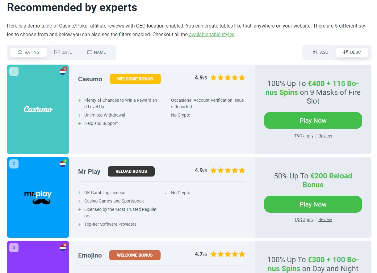
Task: Click Play Now for Mr Play
Action: (313, 204)
